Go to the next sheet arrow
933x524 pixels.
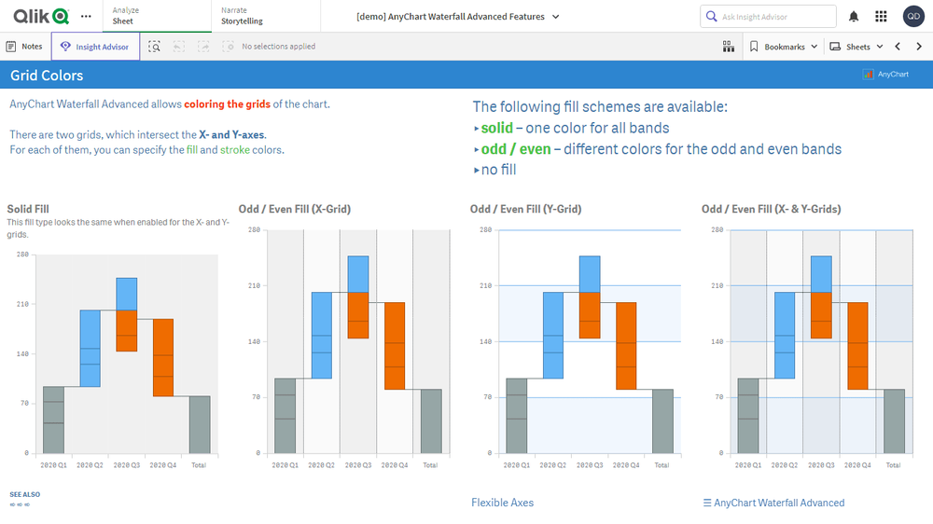918,47
